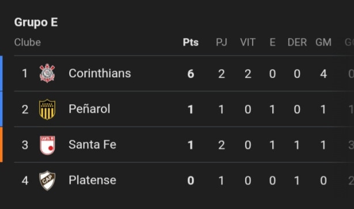Click the VIT column header

(x=248, y=42)
